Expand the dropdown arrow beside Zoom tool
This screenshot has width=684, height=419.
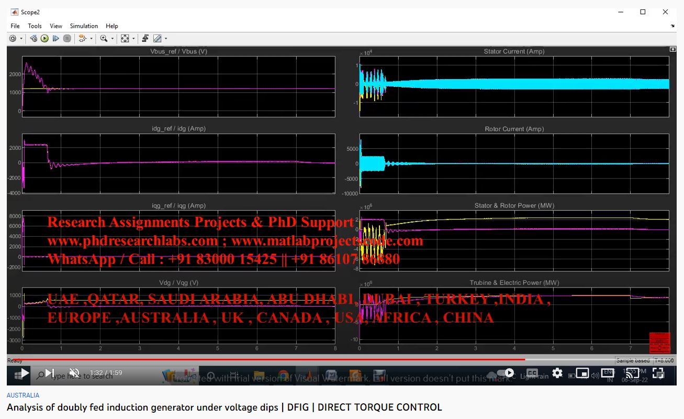click(112, 39)
